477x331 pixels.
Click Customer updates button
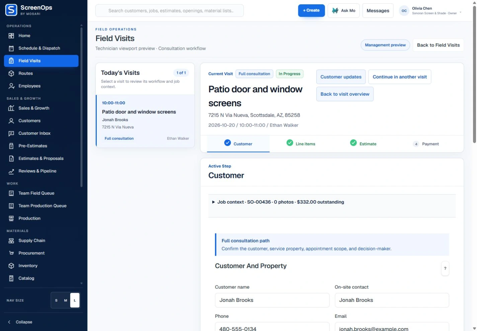[x=341, y=77]
